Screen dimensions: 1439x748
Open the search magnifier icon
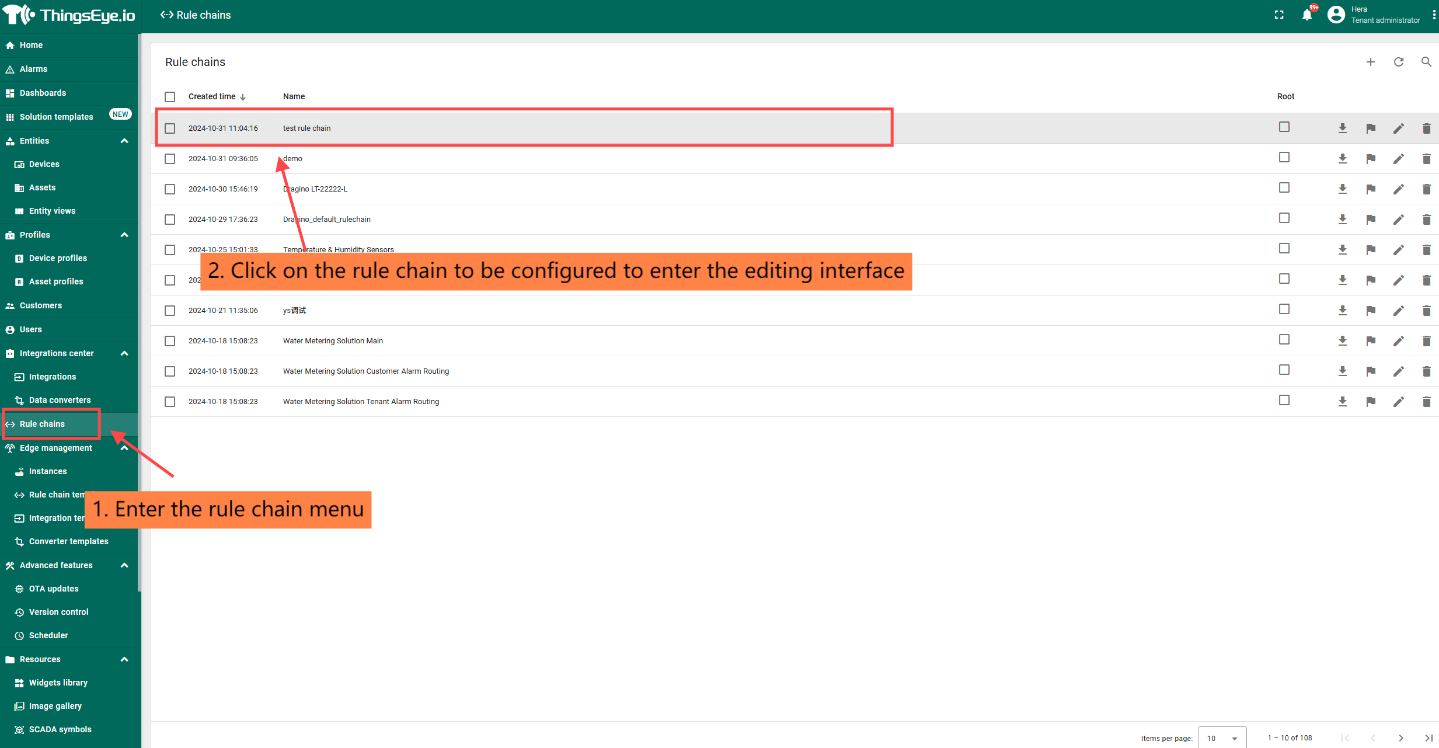[1426, 62]
